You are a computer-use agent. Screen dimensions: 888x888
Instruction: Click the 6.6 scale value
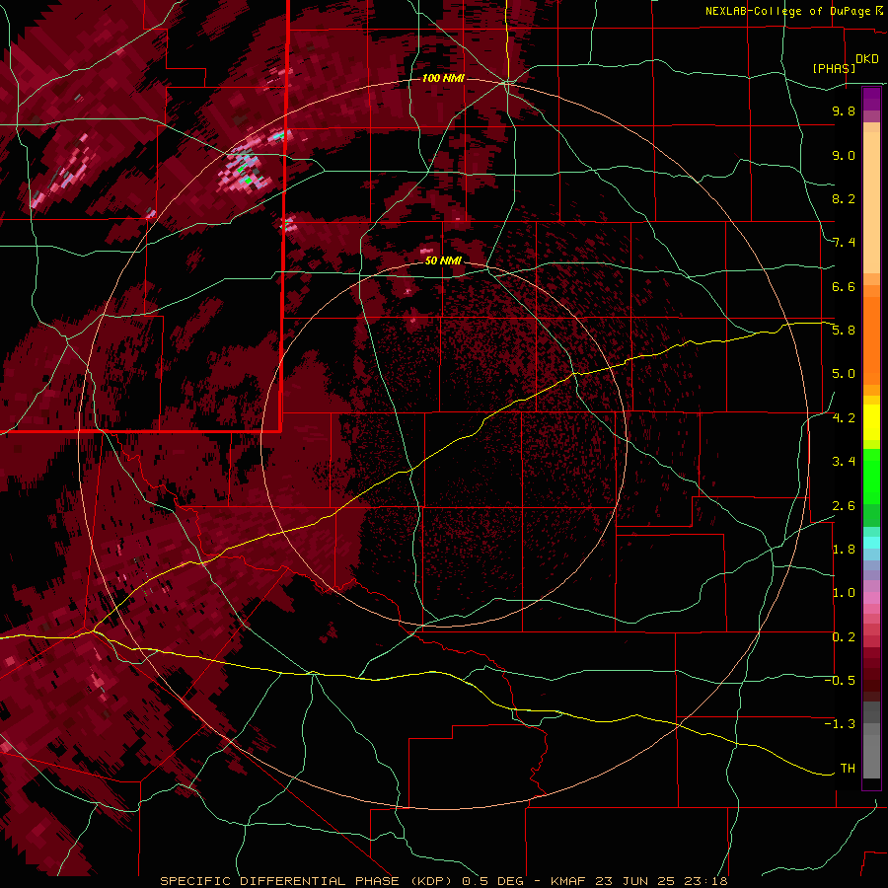point(844,286)
